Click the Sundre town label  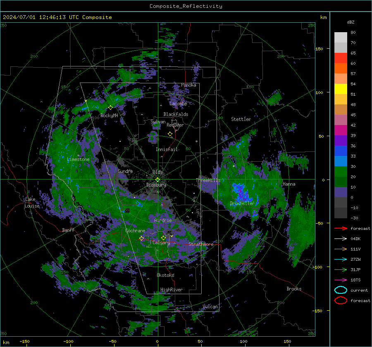point(125,171)
